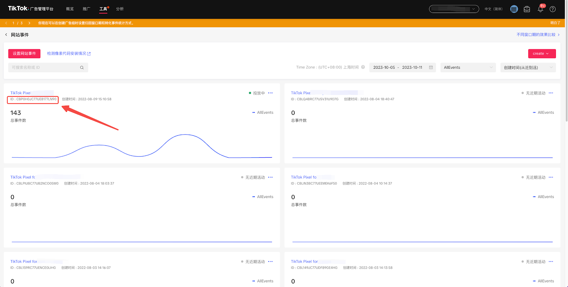The image size is (568, 287).
Task: Open the briefcase business center icon
Action: tap(527, 9)
